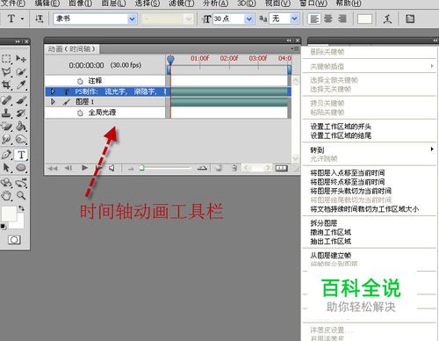
Task: Select the Crop tool
Action: click(6, 85)
